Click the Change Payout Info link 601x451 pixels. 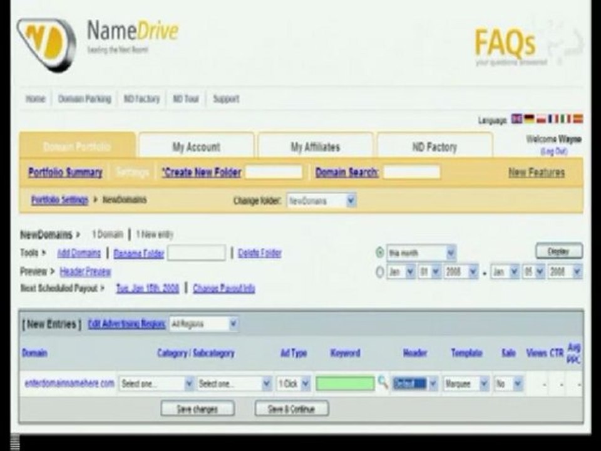coord(224,288)
